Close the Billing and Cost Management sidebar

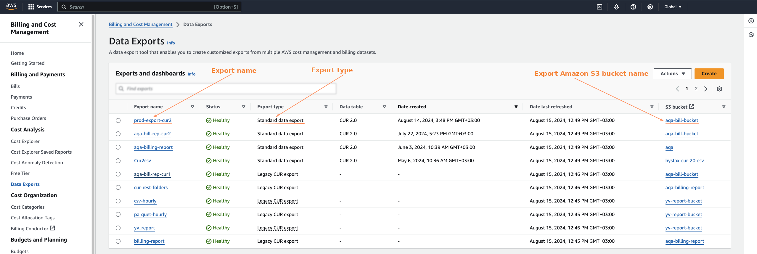(x=81, y=24)
